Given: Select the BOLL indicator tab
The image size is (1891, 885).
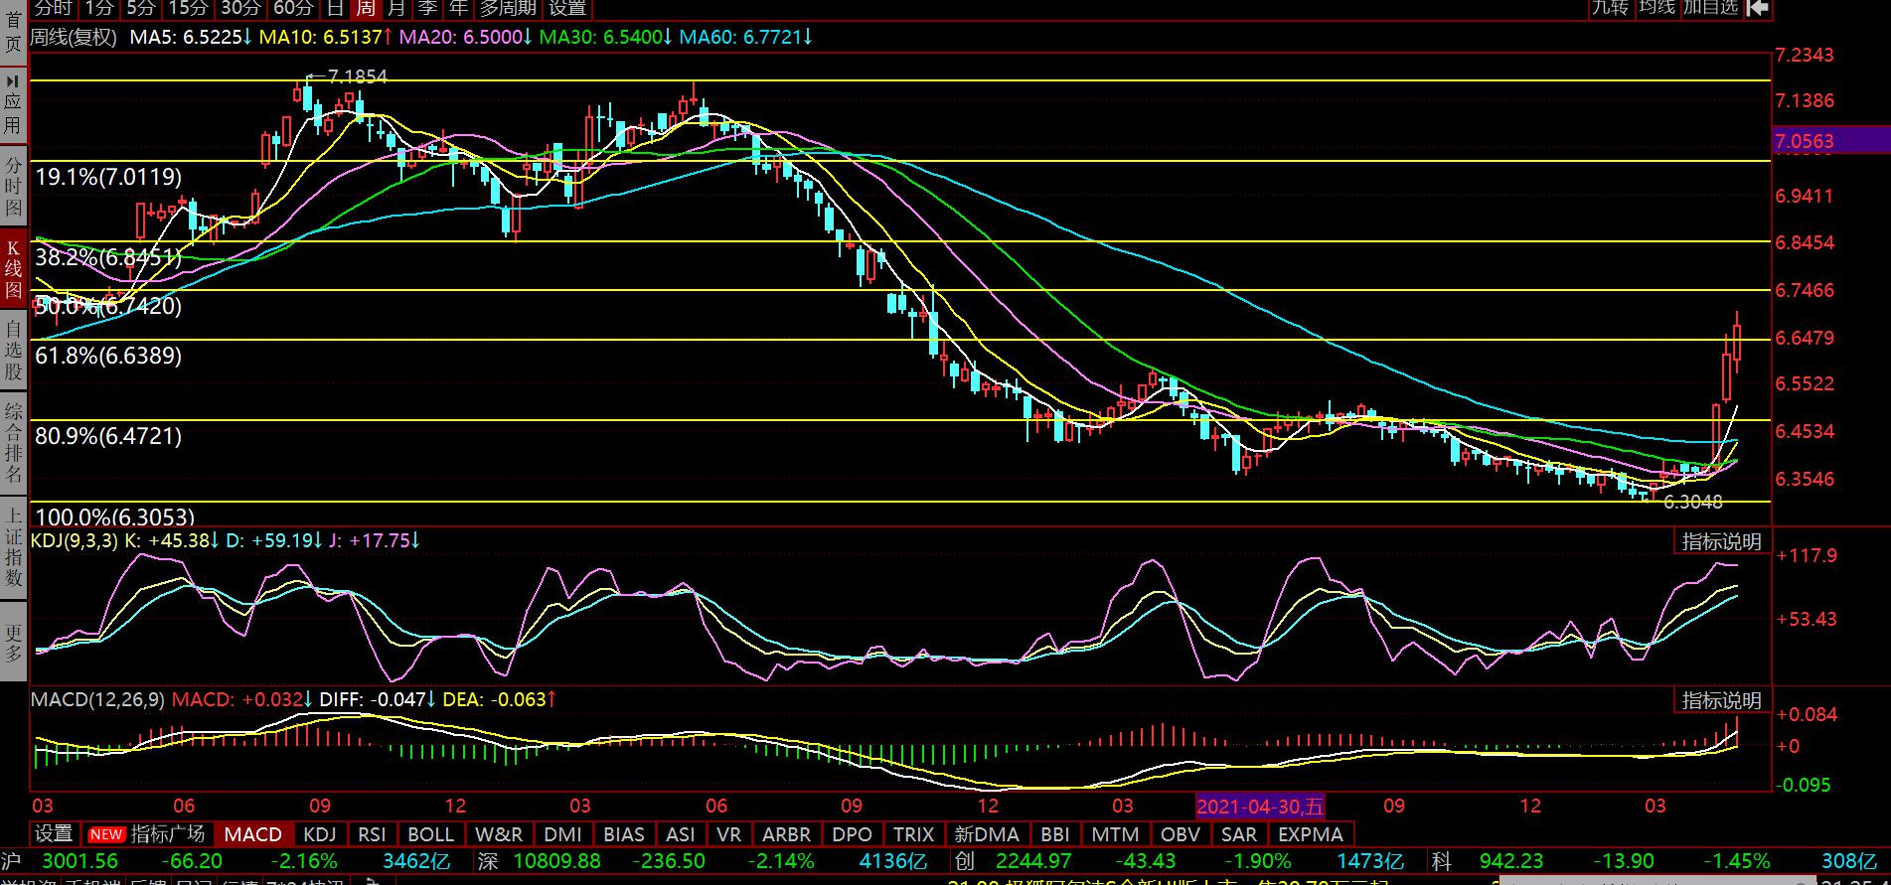Looking at the screenshot, I should point(431,834).
